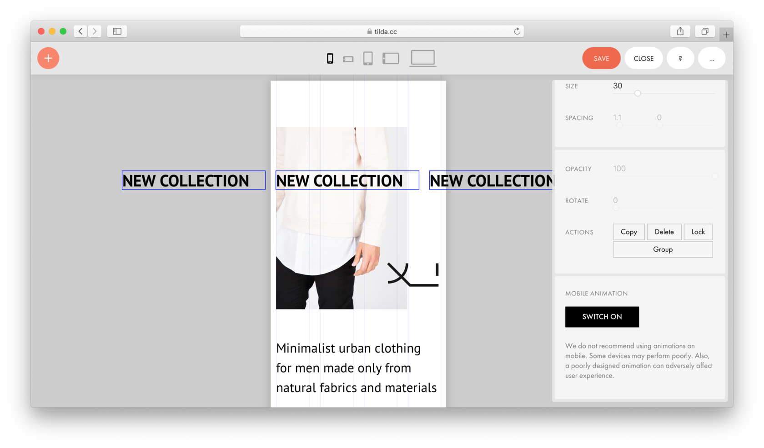Viewport: 764px width, 448px height.
Task: Open help with the question mark button
Action: click(680, 58)
